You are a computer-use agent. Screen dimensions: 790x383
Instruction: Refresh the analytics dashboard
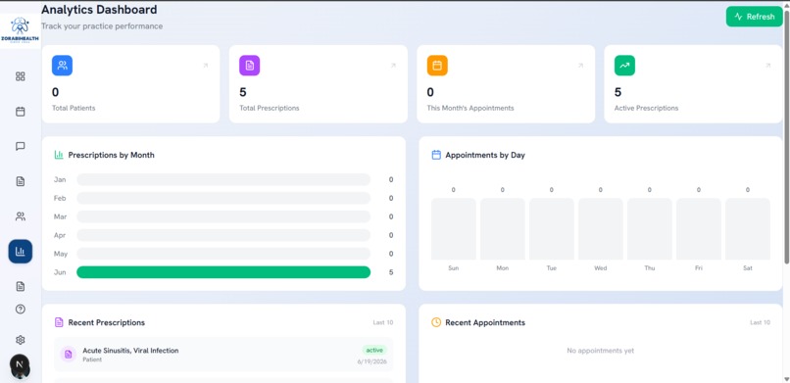pyautogui.click(x=755, y=17)
